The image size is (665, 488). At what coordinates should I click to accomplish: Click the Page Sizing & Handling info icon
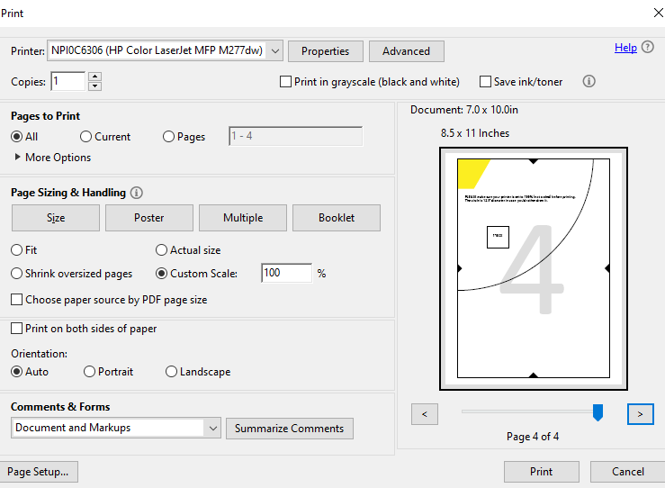pos(137,193)
